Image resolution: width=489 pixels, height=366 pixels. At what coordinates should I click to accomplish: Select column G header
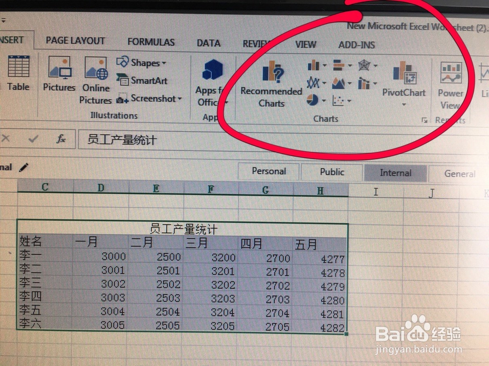(266, 190)
